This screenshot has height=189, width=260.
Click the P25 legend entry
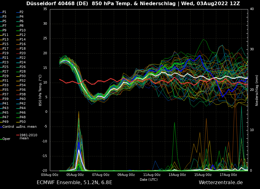[x=5, y=67]
